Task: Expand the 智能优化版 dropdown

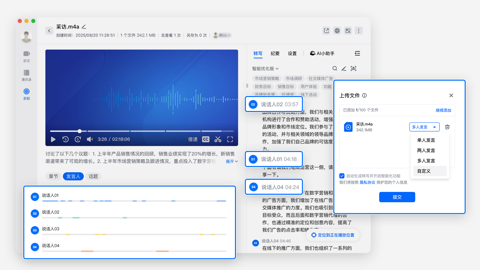Action: [x=265, y=68]
